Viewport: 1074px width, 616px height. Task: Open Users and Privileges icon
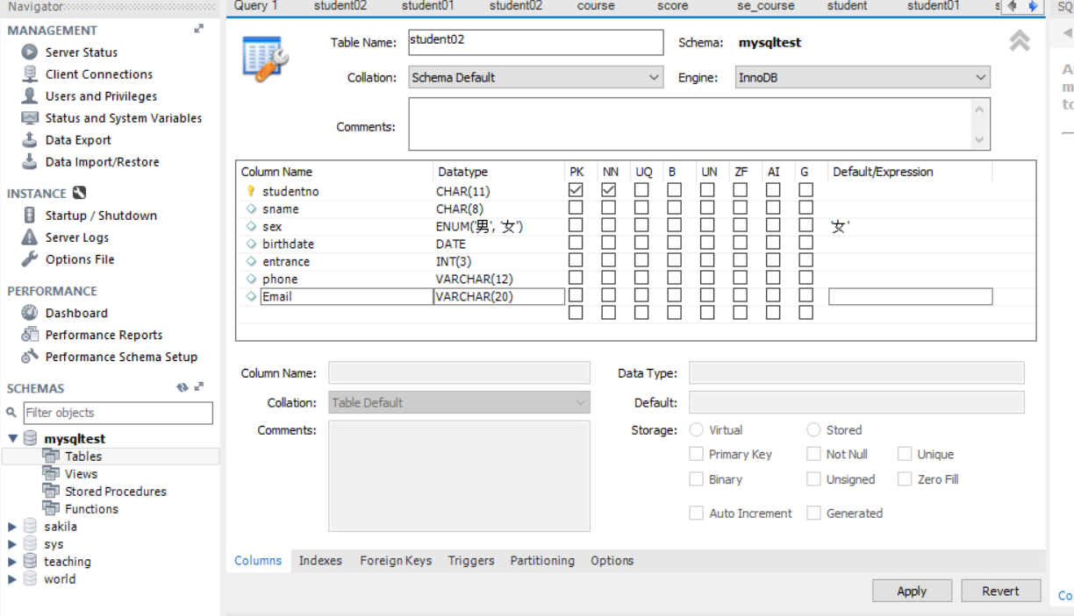(x=30, y=96)
